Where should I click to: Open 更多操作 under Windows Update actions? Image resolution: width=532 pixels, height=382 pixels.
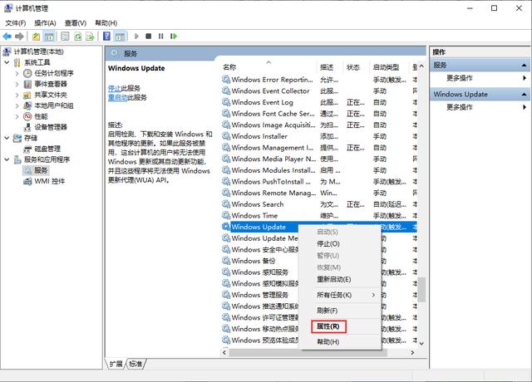click(460, 107)
